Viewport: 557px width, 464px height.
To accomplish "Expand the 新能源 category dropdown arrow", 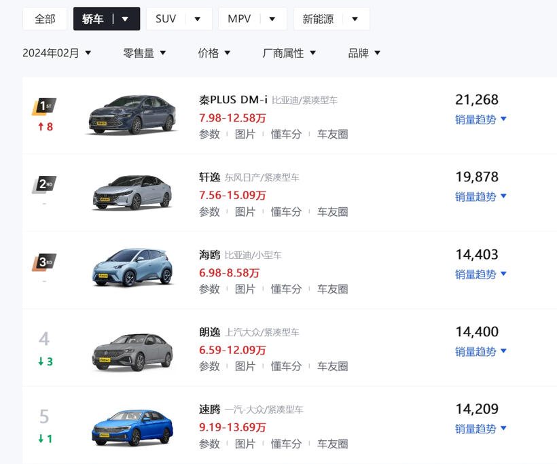I will 355,19.
